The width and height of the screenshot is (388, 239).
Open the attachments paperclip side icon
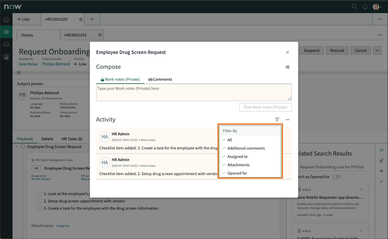click(381, 160)
